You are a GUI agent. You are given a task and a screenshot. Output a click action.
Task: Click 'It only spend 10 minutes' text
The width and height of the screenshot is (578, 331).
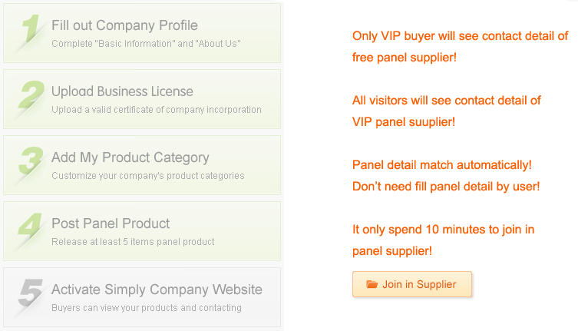443,229
